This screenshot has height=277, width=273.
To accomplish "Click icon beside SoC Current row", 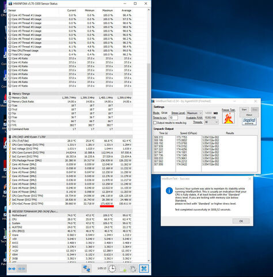I will click(10, 156).
